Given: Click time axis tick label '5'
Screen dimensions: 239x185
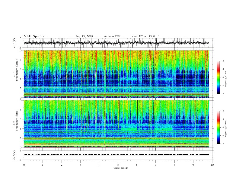Looking at the screenshot, I should pyautogui.click(x=118, y=165).
